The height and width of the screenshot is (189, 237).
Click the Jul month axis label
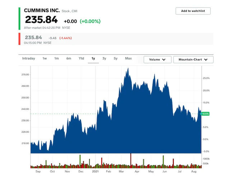(x=180, y=171)
